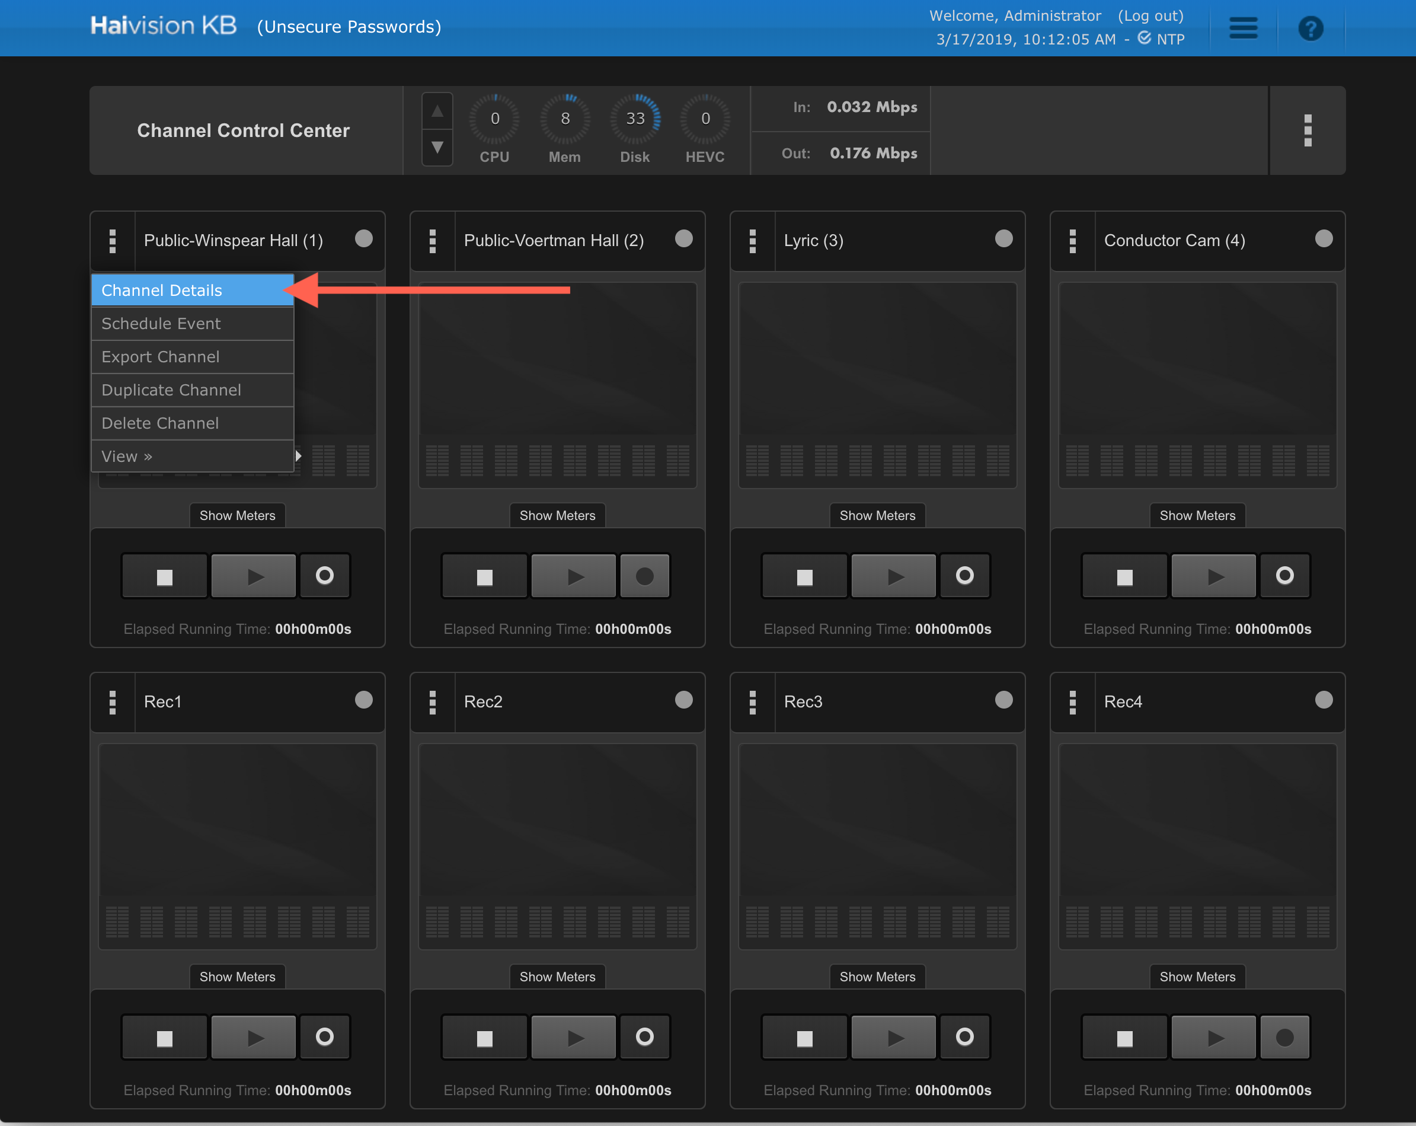Click the record button on Rec1 channel
Viewport: 1416px width, 1126px height.
[325, 1036]
